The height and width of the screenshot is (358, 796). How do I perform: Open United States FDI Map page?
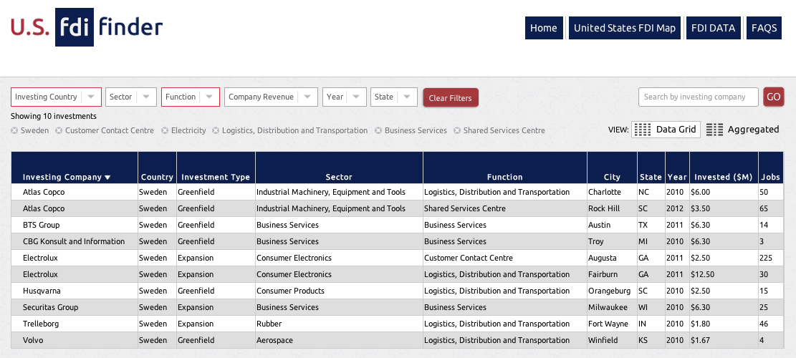pos(625,28)
